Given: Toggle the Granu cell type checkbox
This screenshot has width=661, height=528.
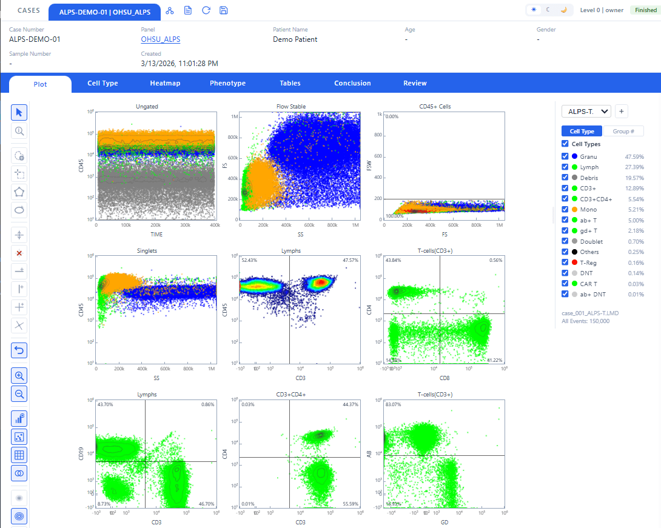Looking at the screenshot, I should (x=565, y=156).
